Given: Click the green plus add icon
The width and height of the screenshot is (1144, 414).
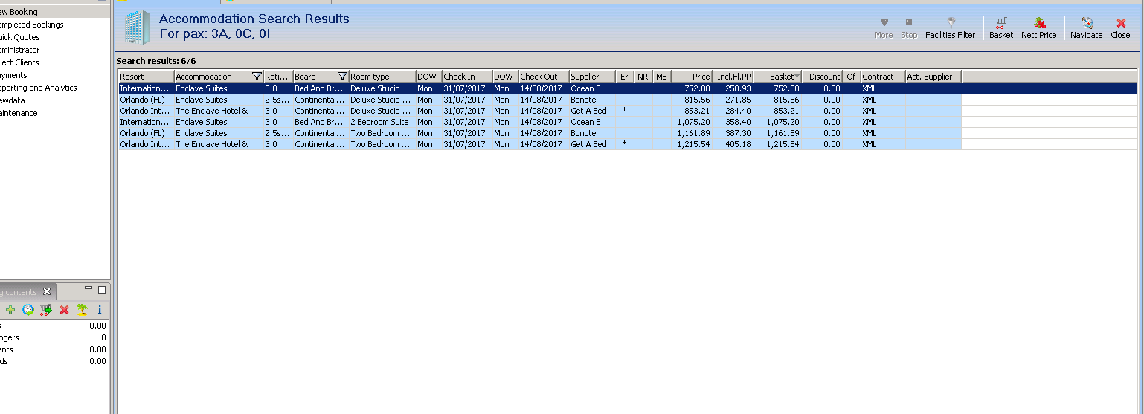Looking at the screenshot, I should 10,310.
